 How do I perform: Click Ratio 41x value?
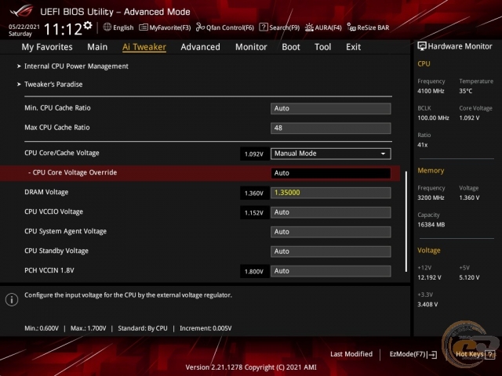(422, 145)
